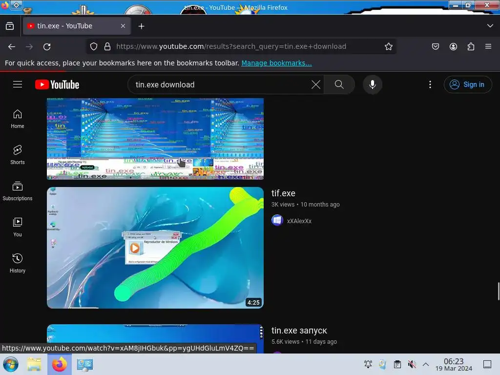
Task: Open the You section in the sidebar
Action: (x=18, y=227)
